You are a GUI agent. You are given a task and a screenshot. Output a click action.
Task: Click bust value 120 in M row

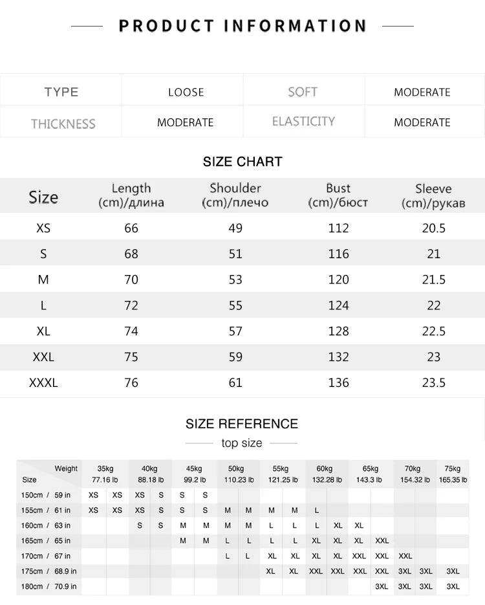(x=338, y=280)
